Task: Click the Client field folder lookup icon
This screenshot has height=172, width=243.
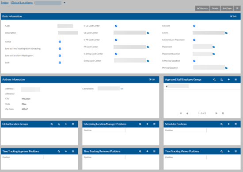Action: tap(226, 33)
